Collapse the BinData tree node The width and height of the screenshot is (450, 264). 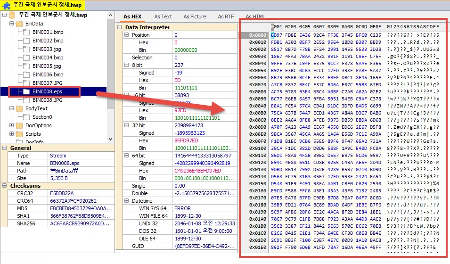12,24
